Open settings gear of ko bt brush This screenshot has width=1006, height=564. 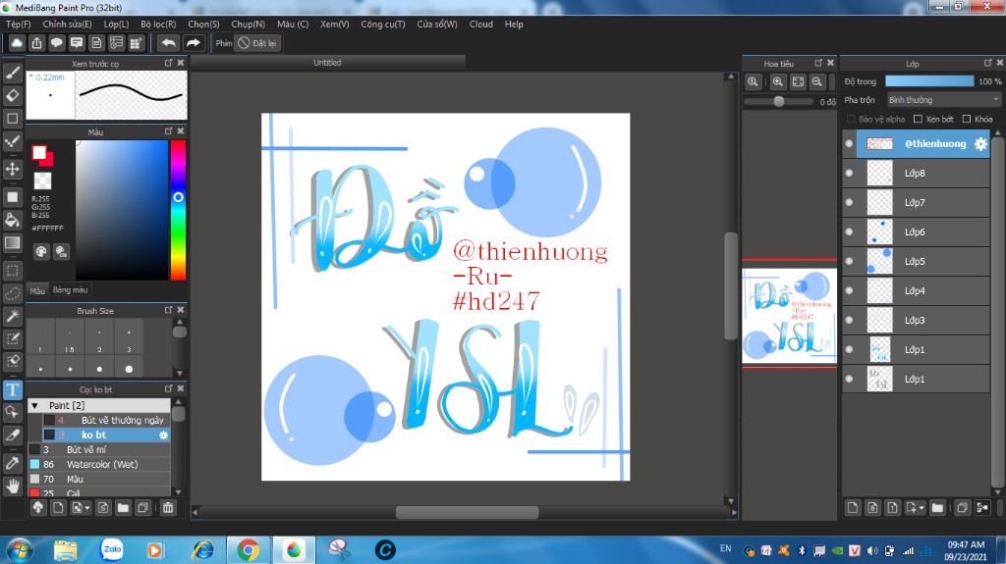coord(164,436)
